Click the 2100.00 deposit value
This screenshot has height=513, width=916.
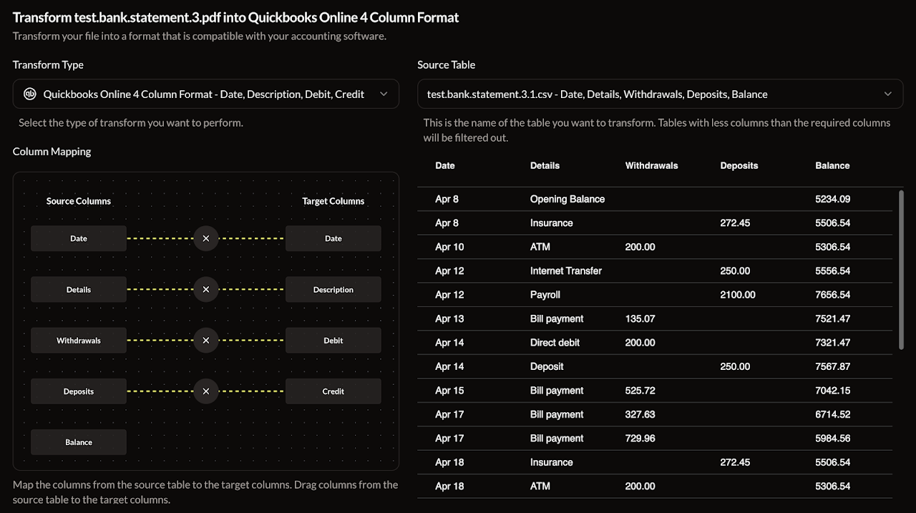click(x=738, y=295)
